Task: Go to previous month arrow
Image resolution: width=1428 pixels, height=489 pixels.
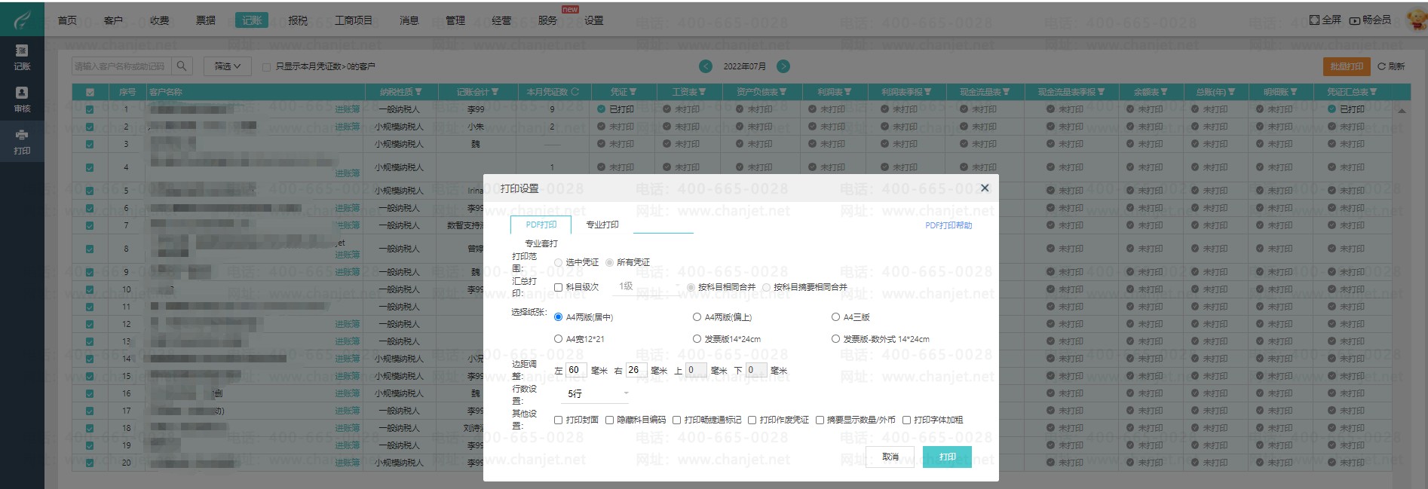Action: (x=706, y=66)
